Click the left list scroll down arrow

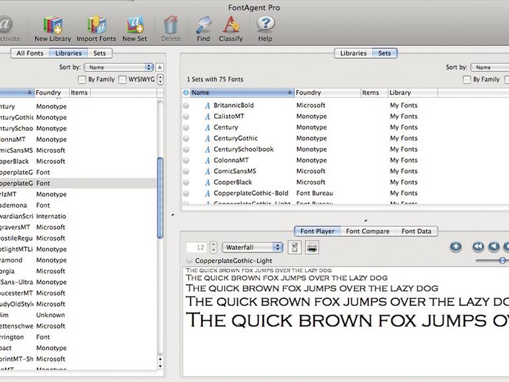coord(160,366)
